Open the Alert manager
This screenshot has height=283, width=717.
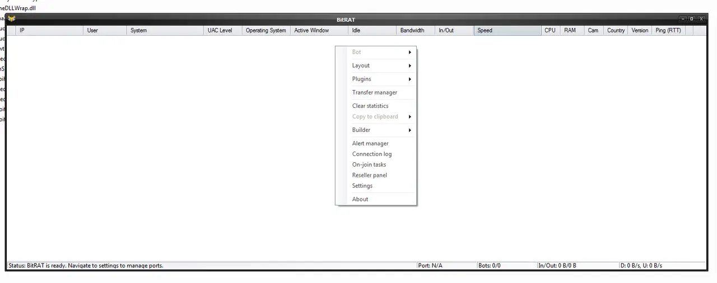click(370, 144)
